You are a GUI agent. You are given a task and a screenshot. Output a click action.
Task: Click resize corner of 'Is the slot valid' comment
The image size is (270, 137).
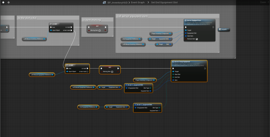(x=78, y=45)
